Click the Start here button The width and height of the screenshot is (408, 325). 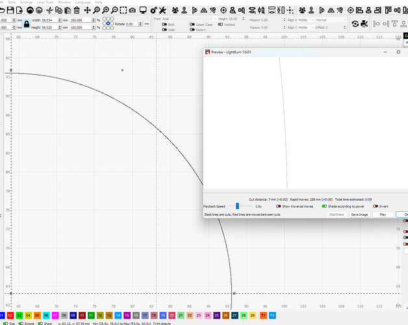337,214
